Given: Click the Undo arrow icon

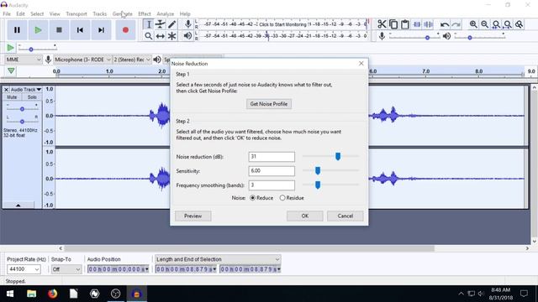Looking at the screenshot, I should tap(445, 24).
